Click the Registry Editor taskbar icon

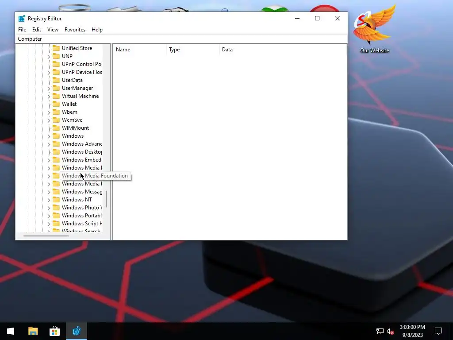77,331
